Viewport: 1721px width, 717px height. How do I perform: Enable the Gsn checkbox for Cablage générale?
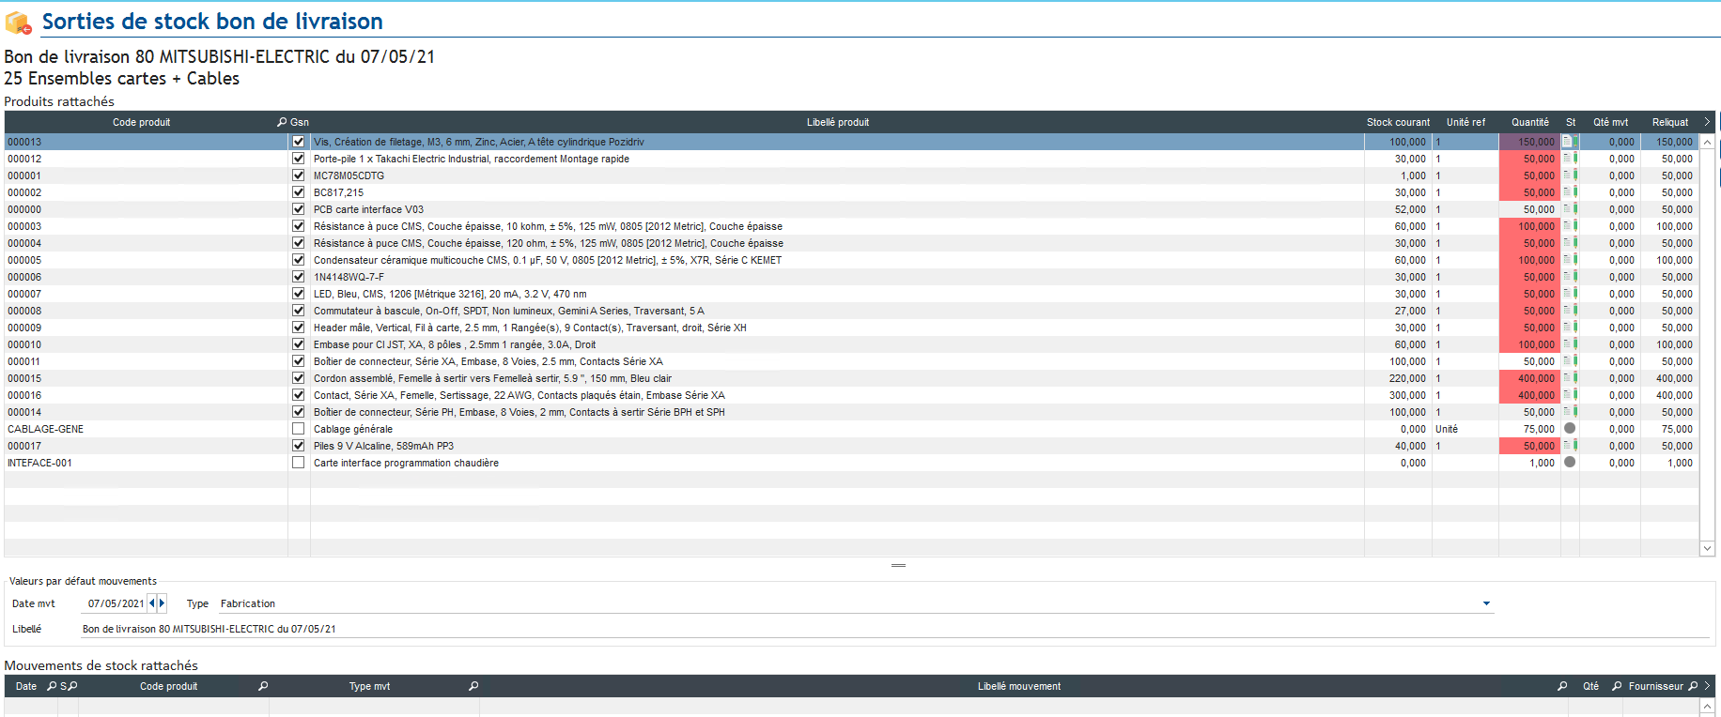[298, 429]
